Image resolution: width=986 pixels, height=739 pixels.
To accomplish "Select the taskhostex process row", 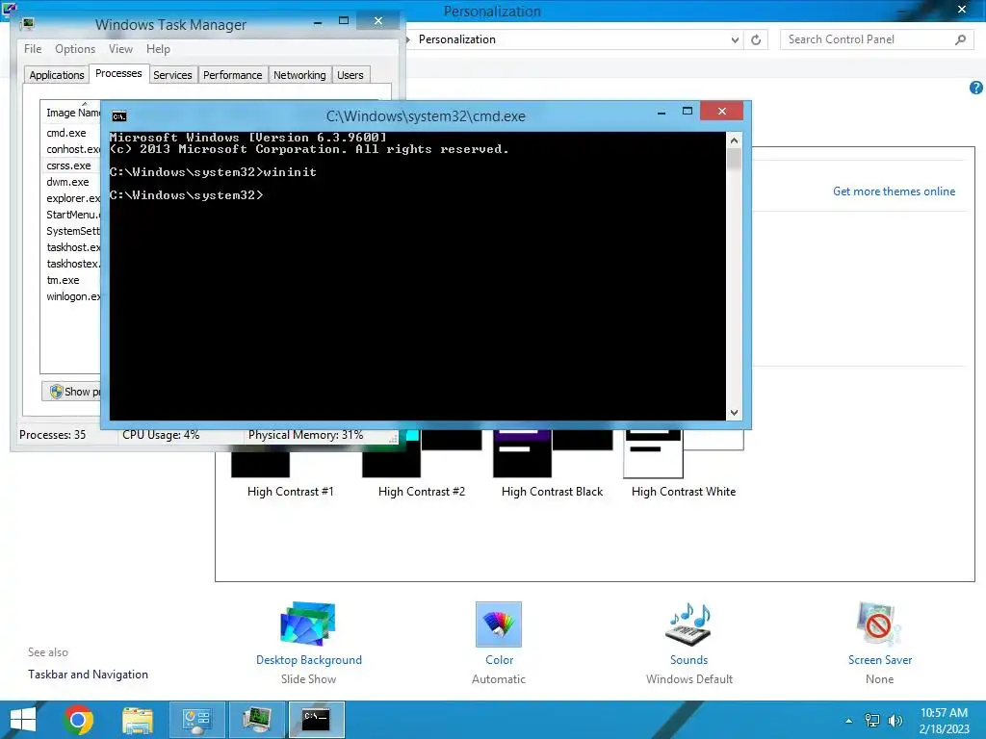I will coord(70,264).
